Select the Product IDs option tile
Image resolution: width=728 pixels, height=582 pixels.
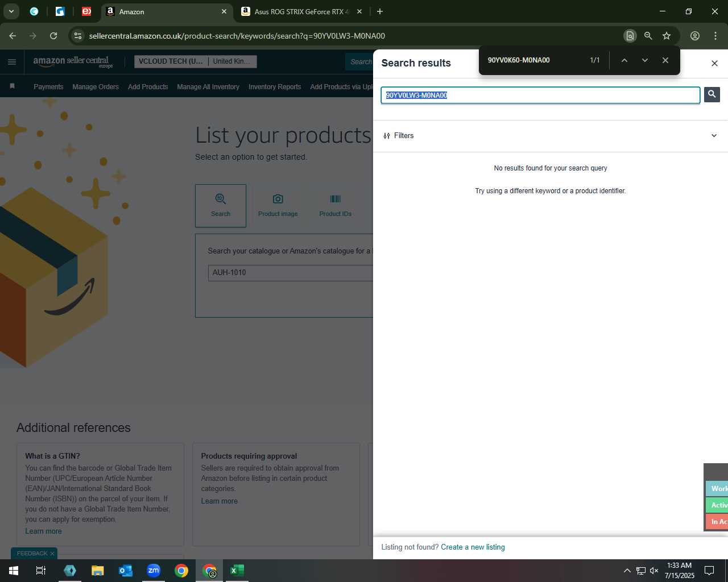pyautogui.click(x=335, y=206)
